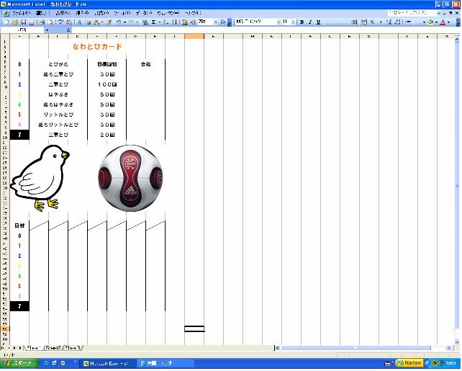Copy selection using the Copy icon
The width and height of the screenshot is (462, 371).
point(88,22)
